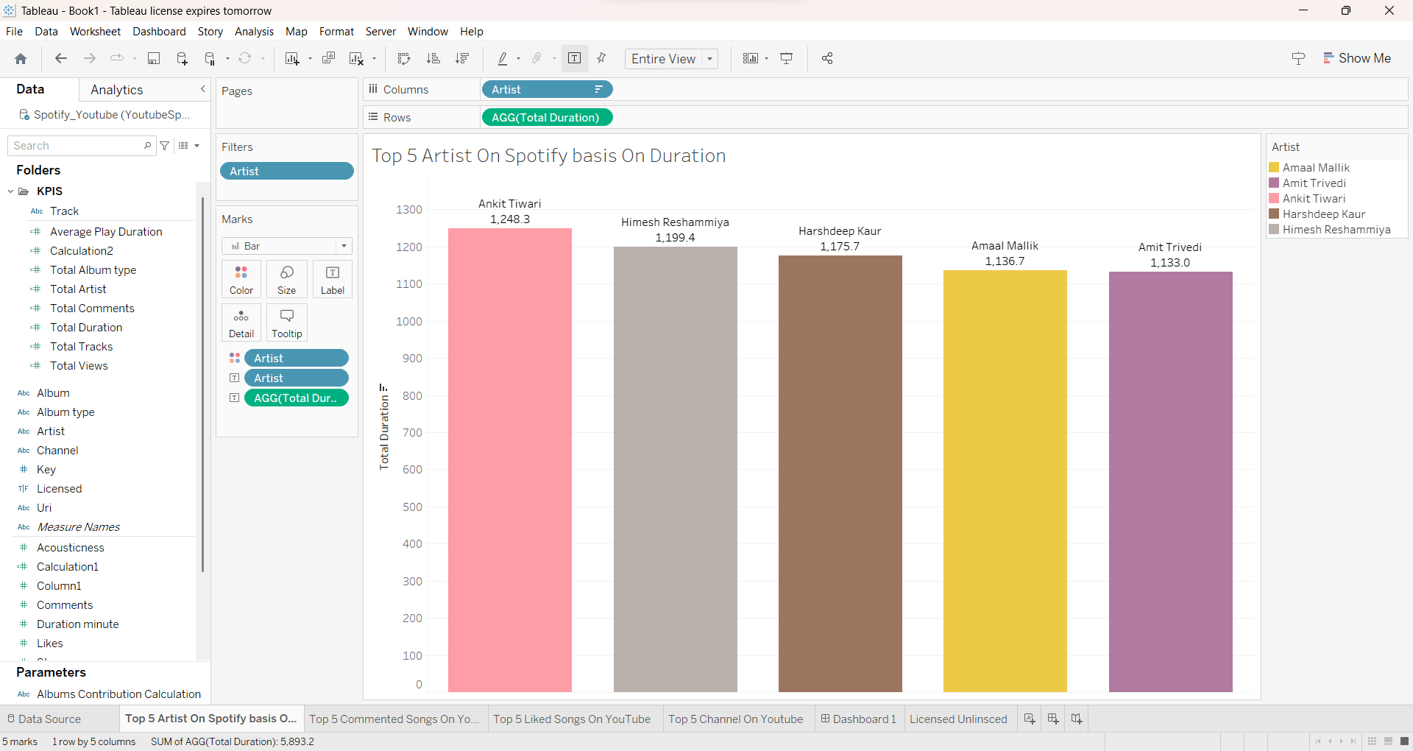Viewport: 1413px width, 751px height.
Task: Sort Artist in descending order
Action: coord(462,58)
